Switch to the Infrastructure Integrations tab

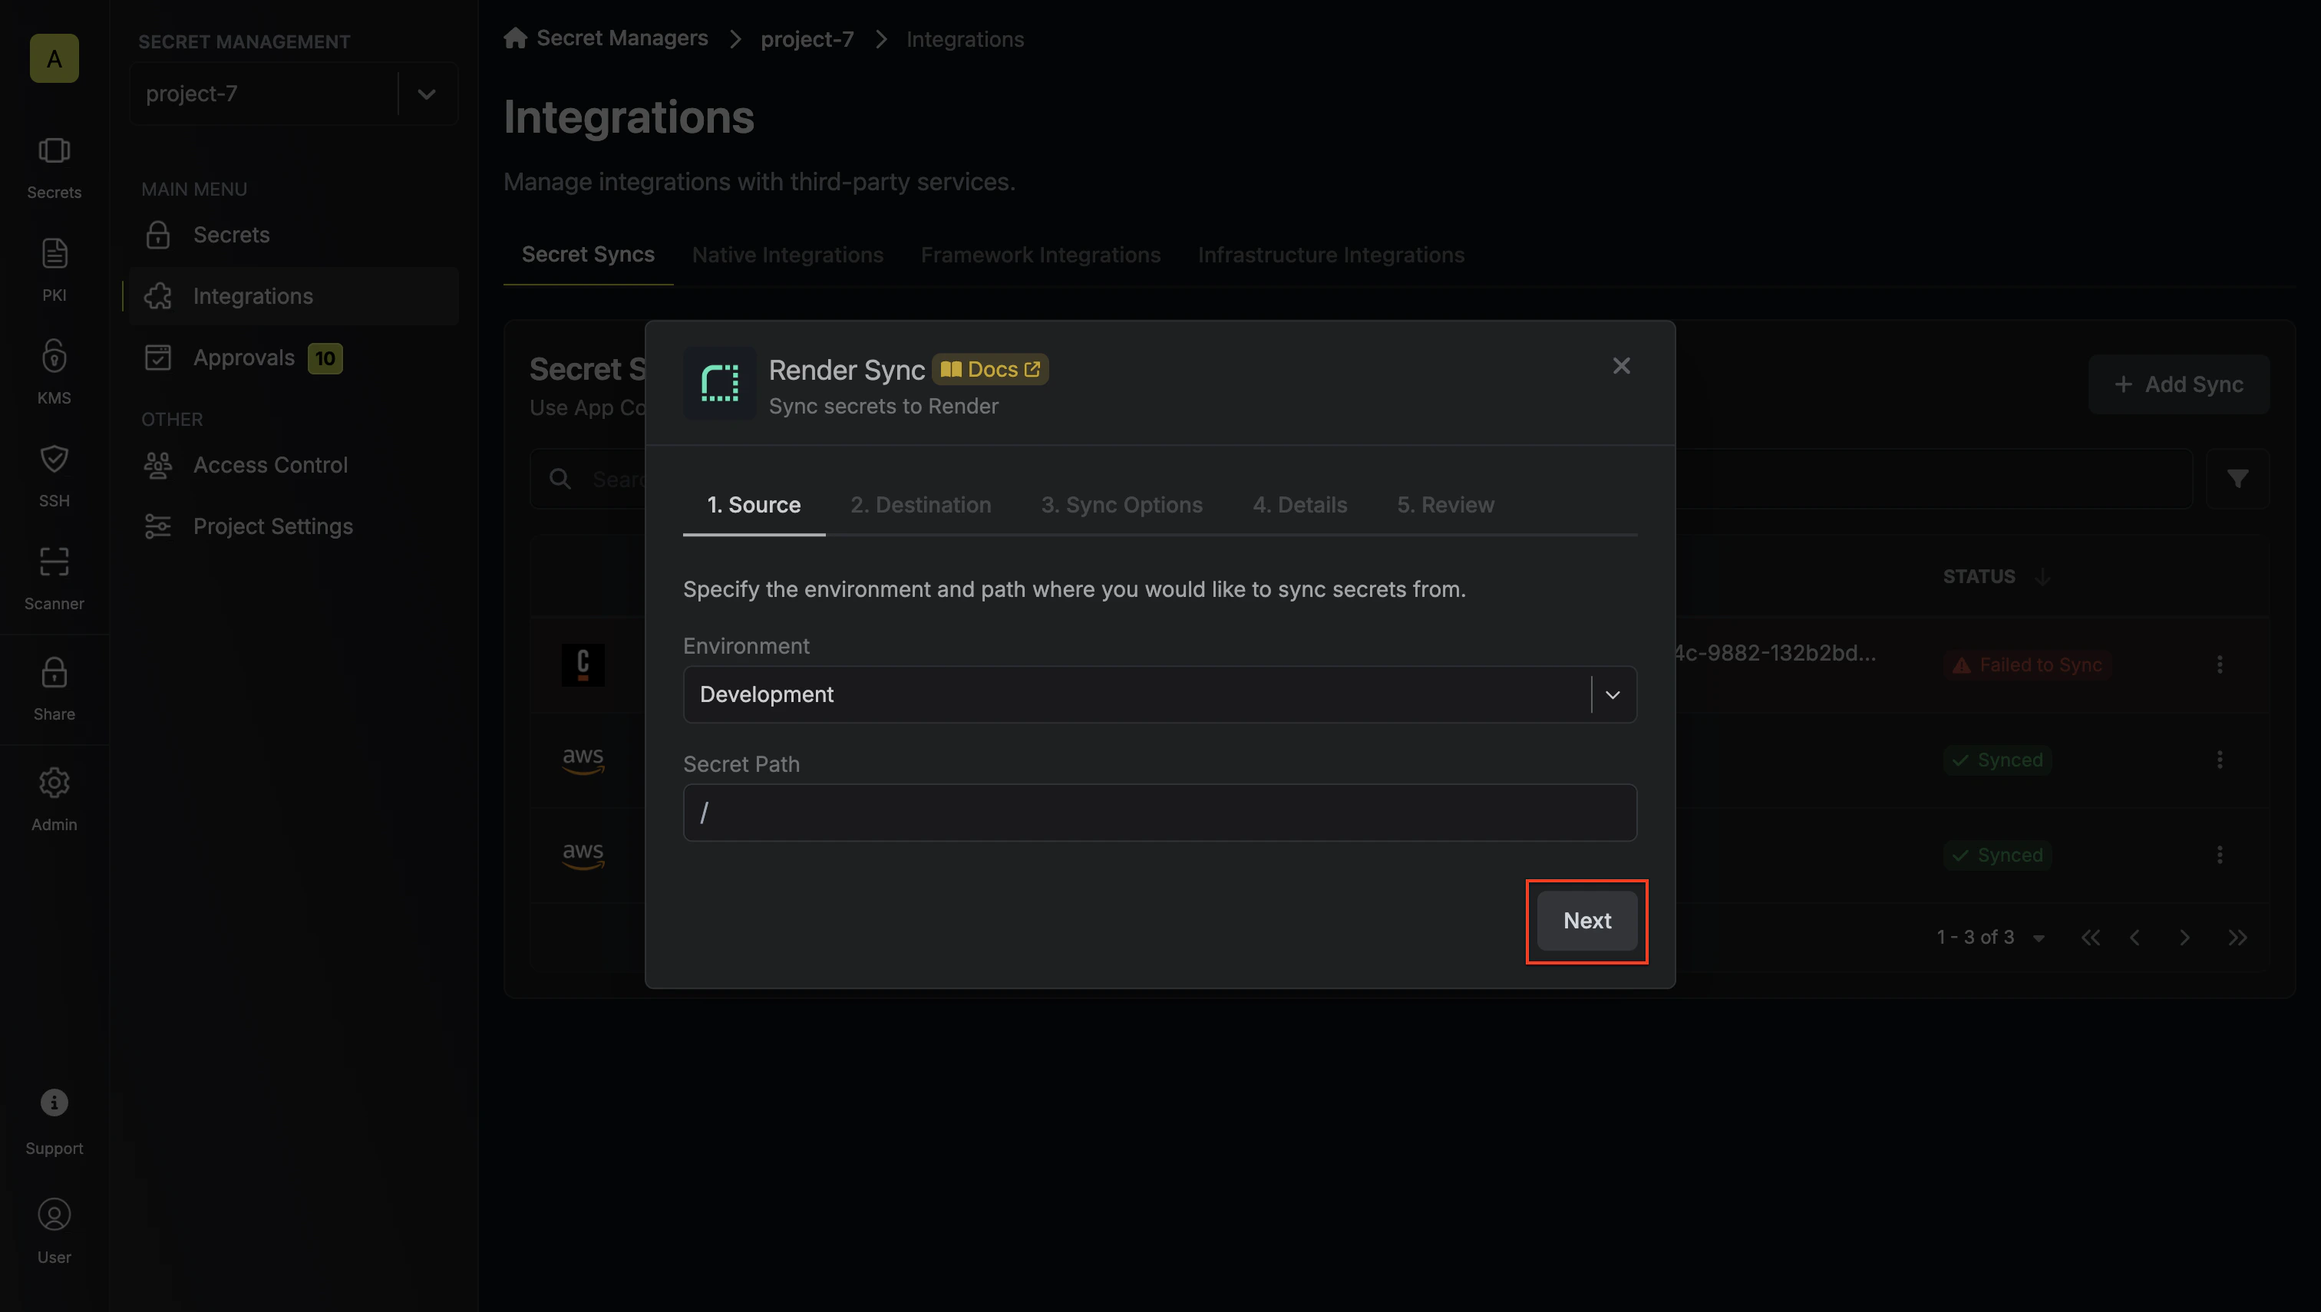(1330, 255)
